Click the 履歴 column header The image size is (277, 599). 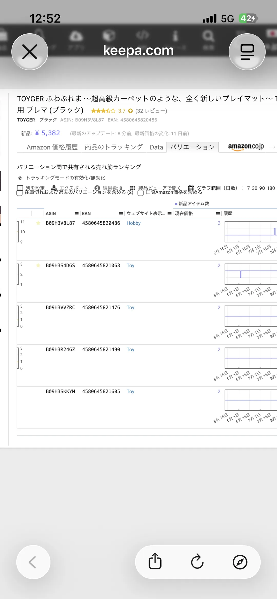point(228,214)
